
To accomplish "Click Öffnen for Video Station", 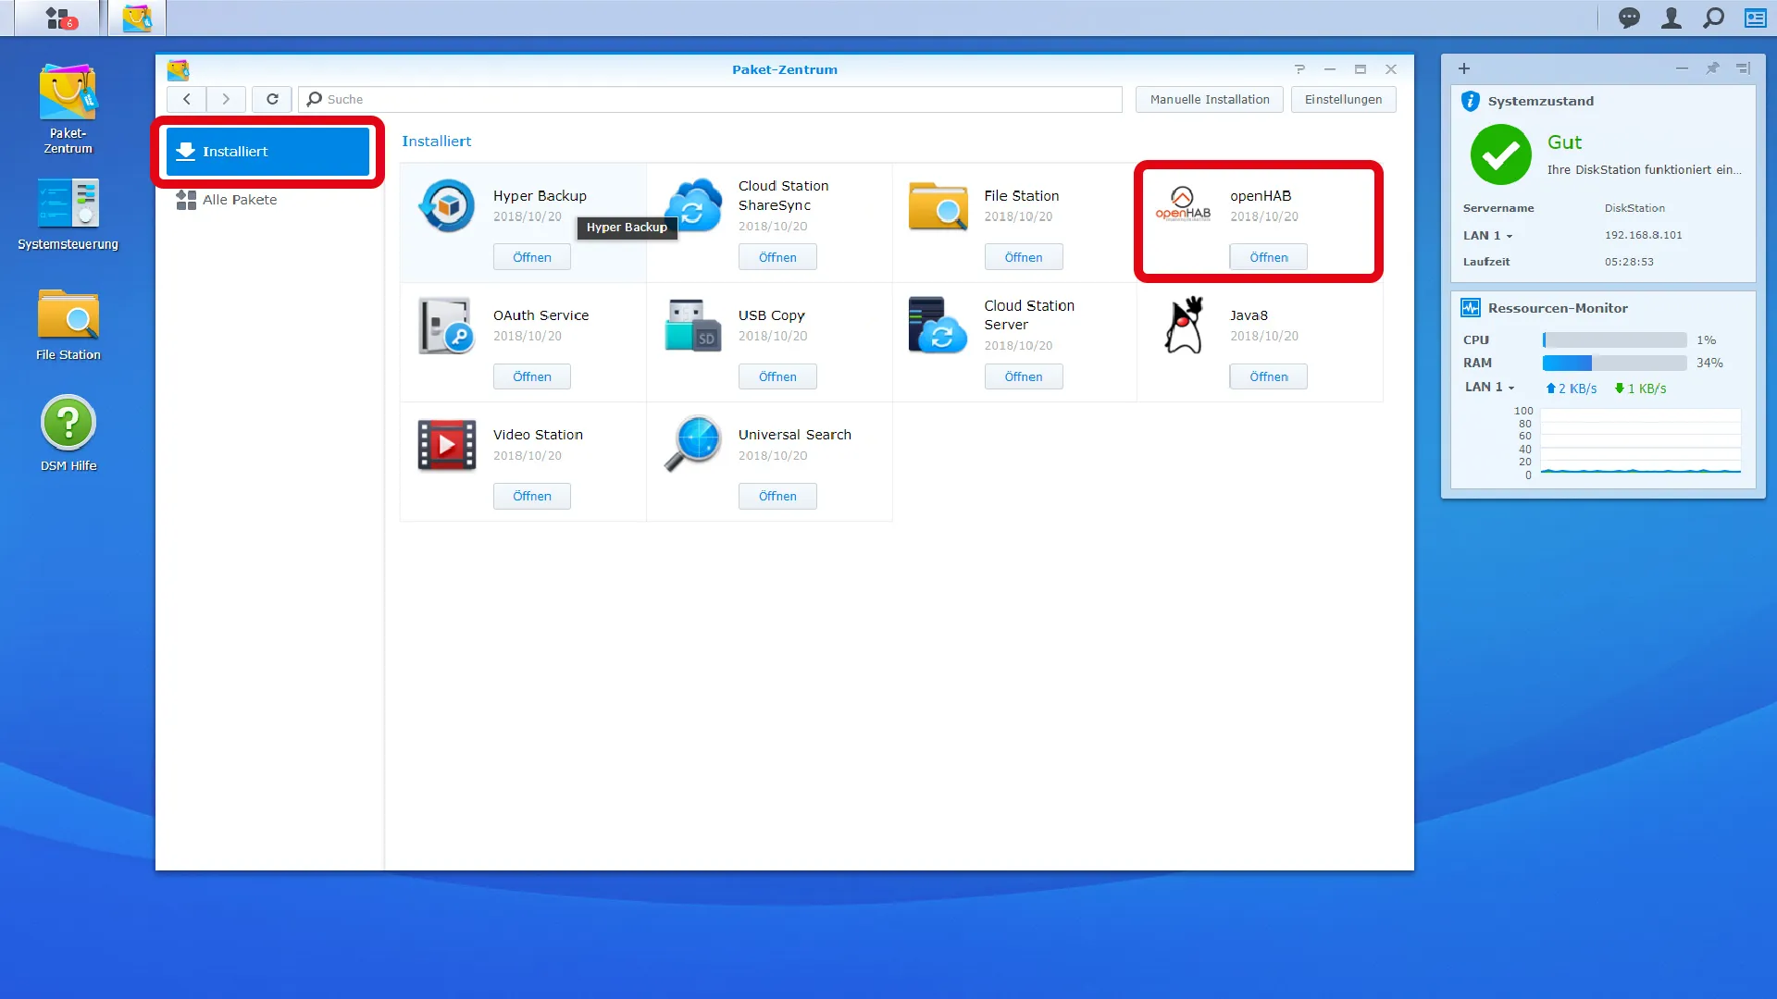I will [x=532, y=496].
